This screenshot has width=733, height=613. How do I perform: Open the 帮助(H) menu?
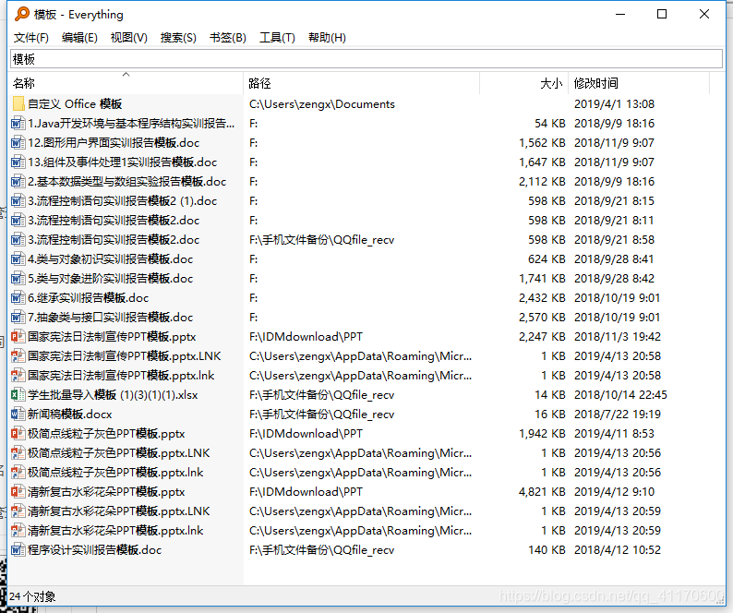pyautogui.click(x=327, y=38)
